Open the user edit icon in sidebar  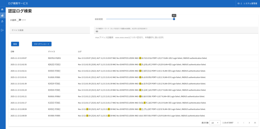2,21
